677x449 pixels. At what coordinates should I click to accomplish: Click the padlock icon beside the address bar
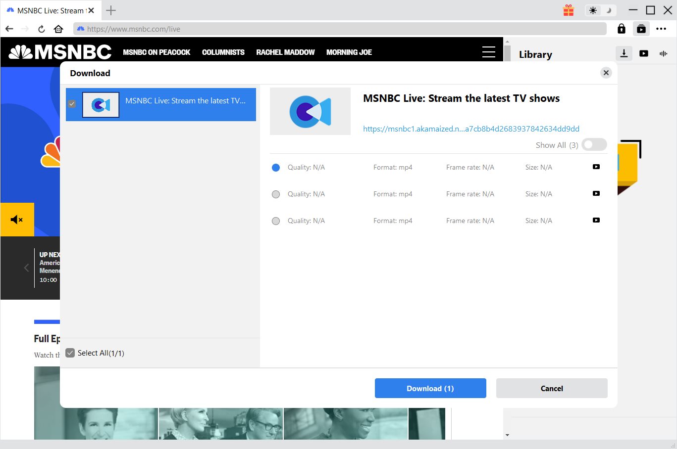622,29
